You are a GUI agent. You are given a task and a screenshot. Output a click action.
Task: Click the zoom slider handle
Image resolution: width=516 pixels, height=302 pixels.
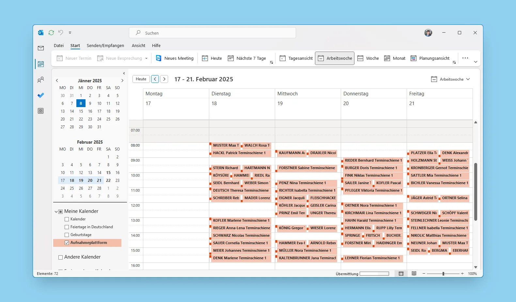[443, 274]
